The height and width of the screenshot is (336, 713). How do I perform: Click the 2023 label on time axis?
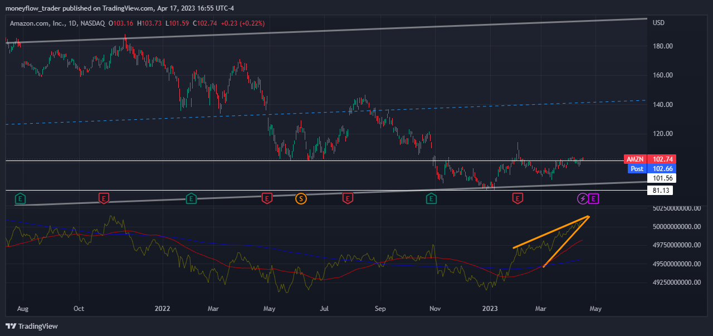click(x=490, y=308)
